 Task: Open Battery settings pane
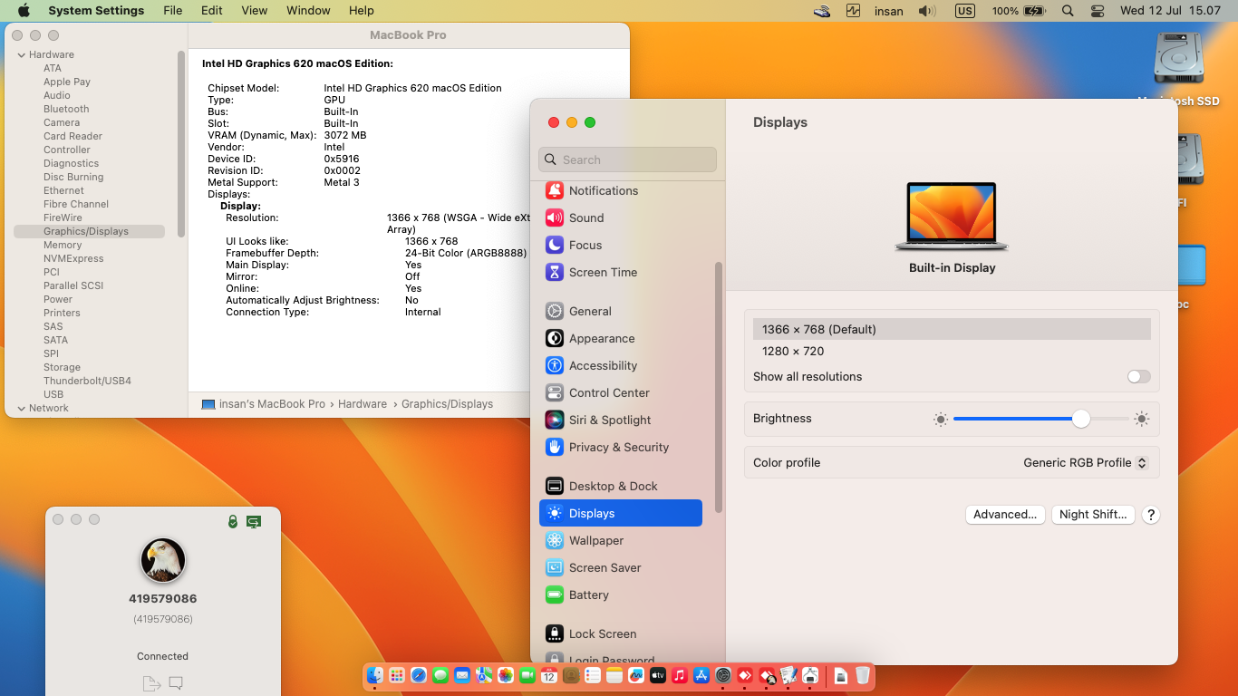point(622,594)
